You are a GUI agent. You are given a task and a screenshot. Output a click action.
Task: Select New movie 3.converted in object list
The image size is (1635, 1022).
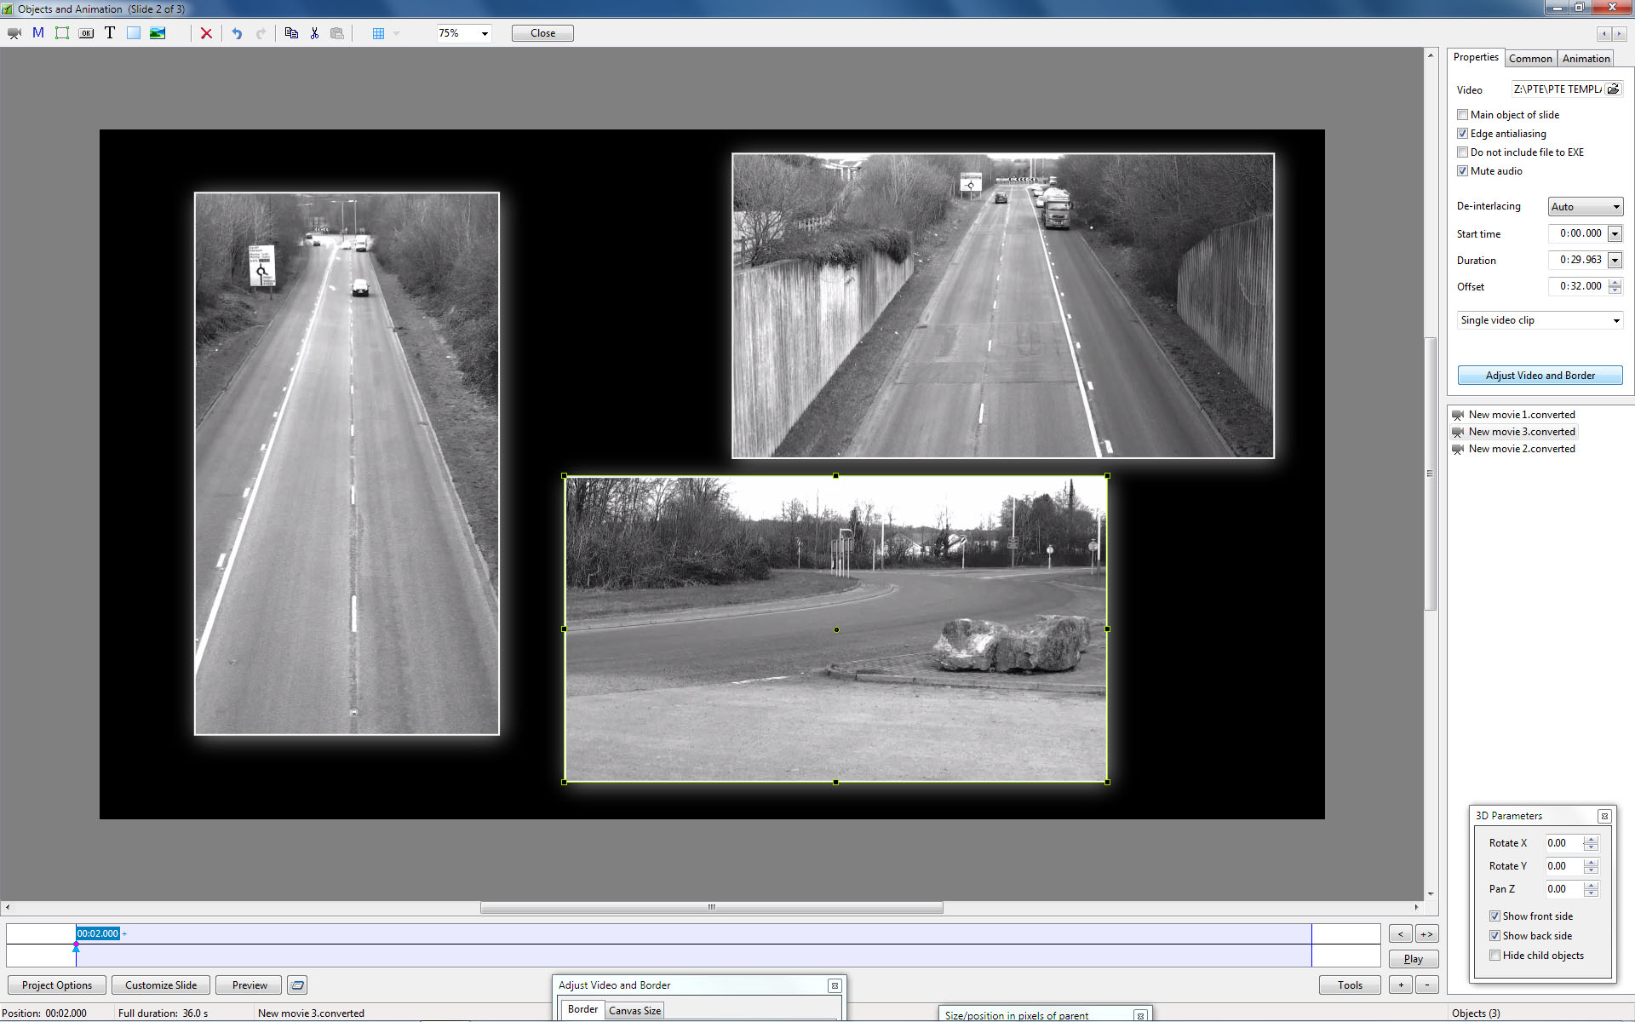pyautogui.click(x=1521, y=432)
